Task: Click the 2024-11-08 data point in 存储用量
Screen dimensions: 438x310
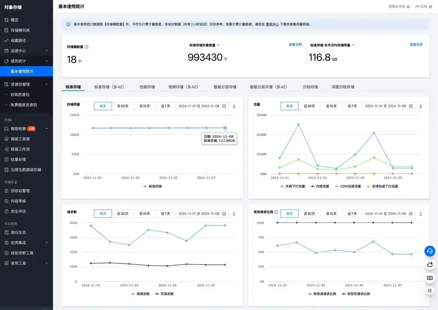Action: click(x=225, y=128)
